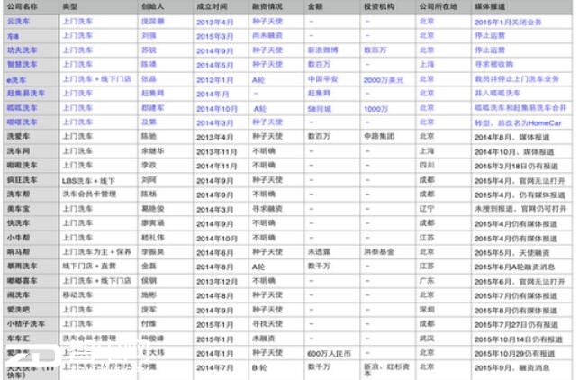Viewport: 579px width, 380px height.
Task: Click the 媒体报道 column header
Action: (x=490, y=6)
